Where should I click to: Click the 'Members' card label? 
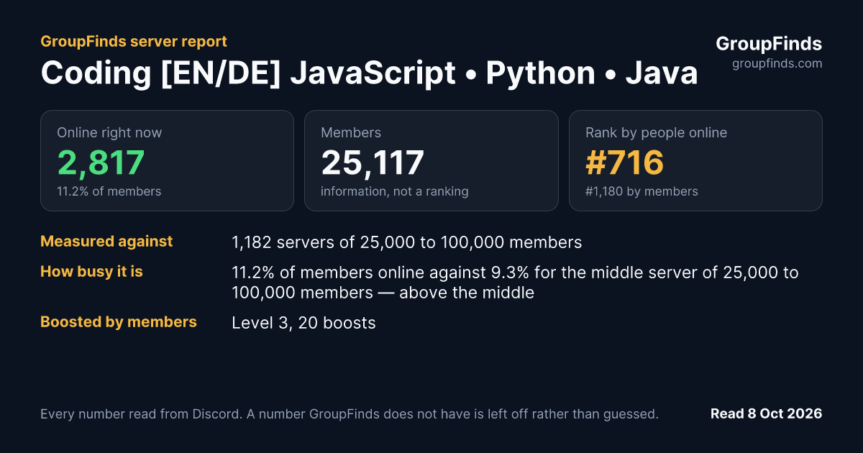[x=351, y=132]
